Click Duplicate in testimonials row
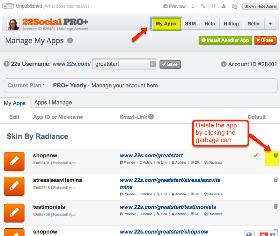 click(213, 214)
